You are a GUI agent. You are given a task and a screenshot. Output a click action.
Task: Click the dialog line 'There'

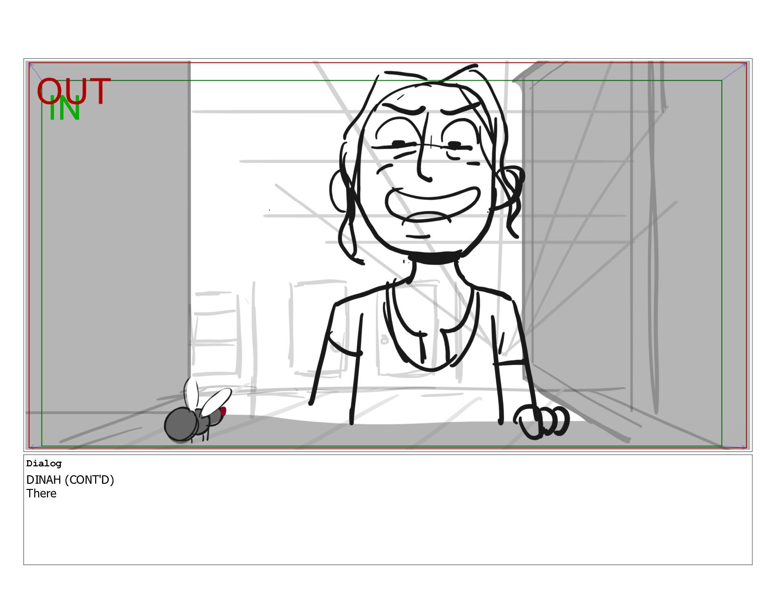click(41, 494)
